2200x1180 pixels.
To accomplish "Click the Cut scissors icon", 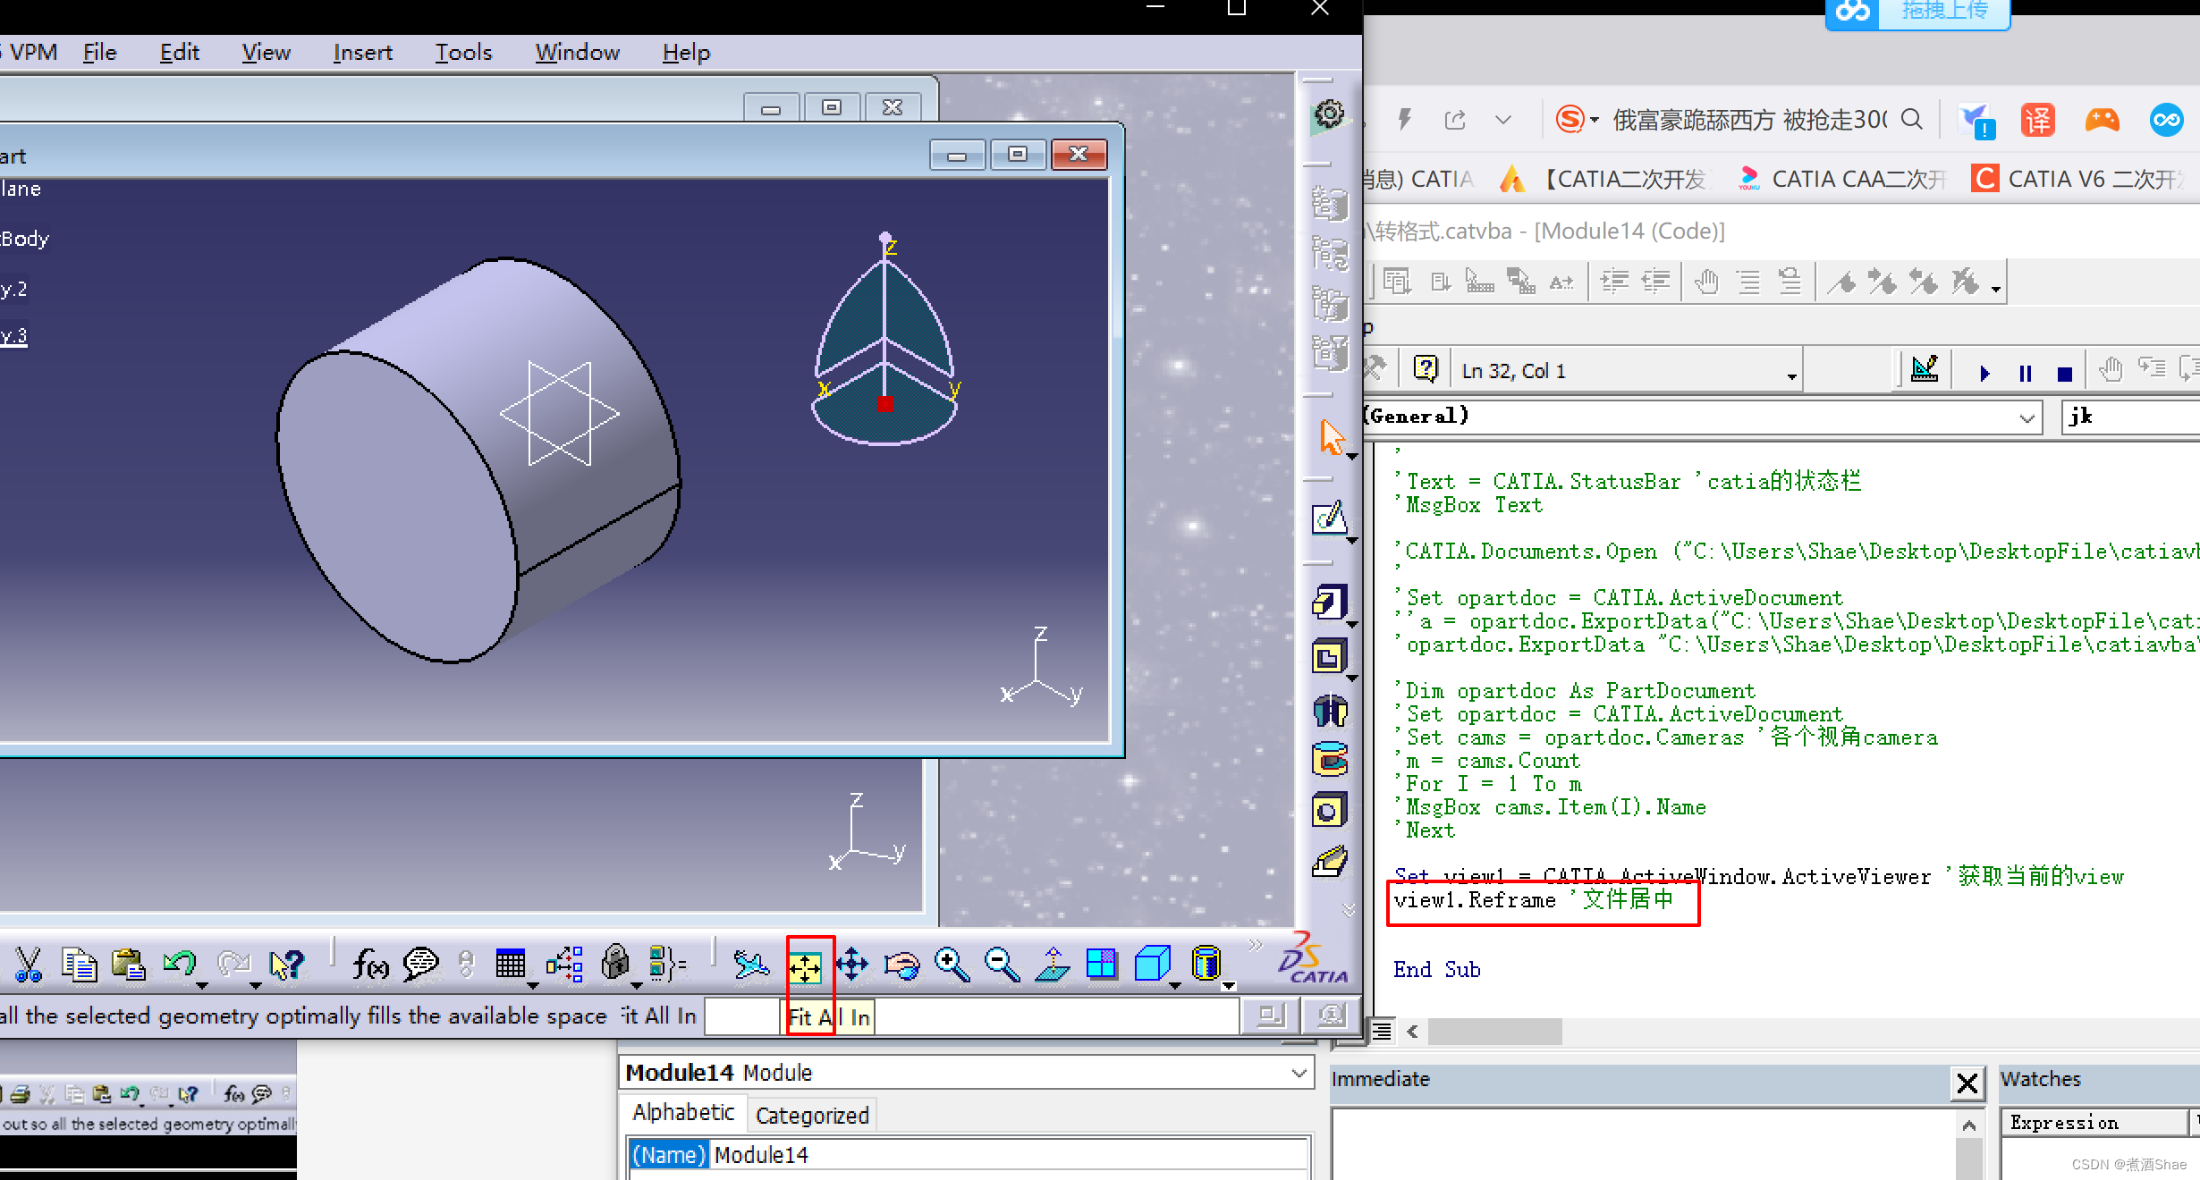I will (29, 965).
